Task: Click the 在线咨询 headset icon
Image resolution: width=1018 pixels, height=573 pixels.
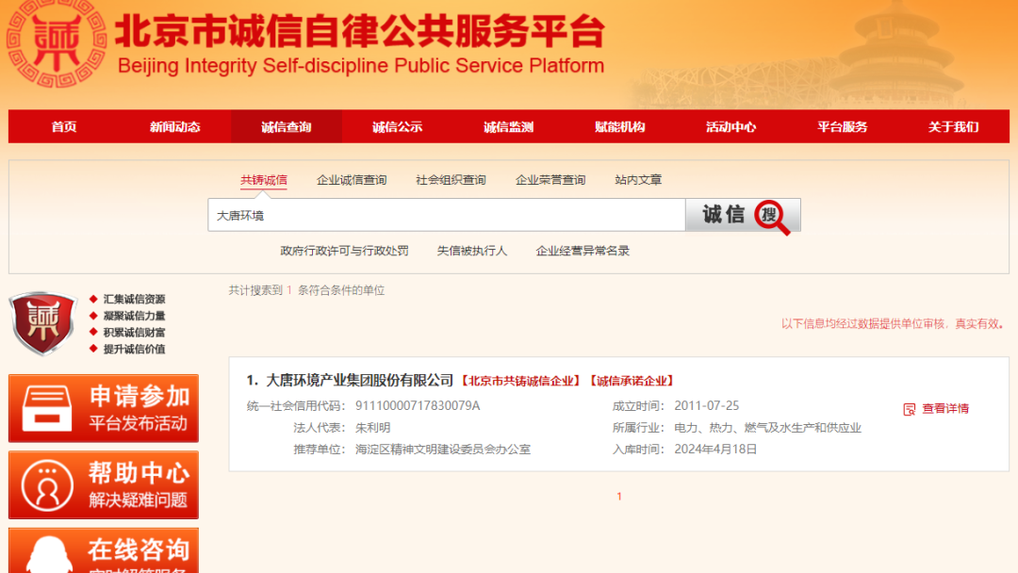Action: pyautogui.click(x=46, y=556)
